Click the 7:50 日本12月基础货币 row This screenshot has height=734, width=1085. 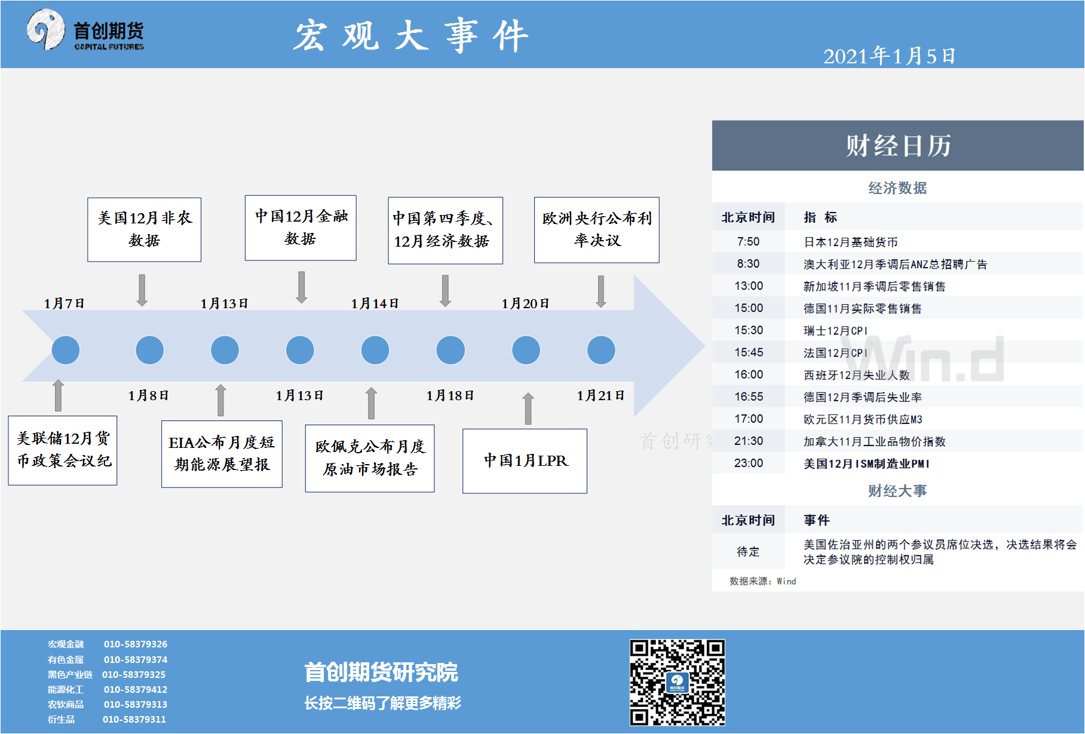(x=897, y=242)
